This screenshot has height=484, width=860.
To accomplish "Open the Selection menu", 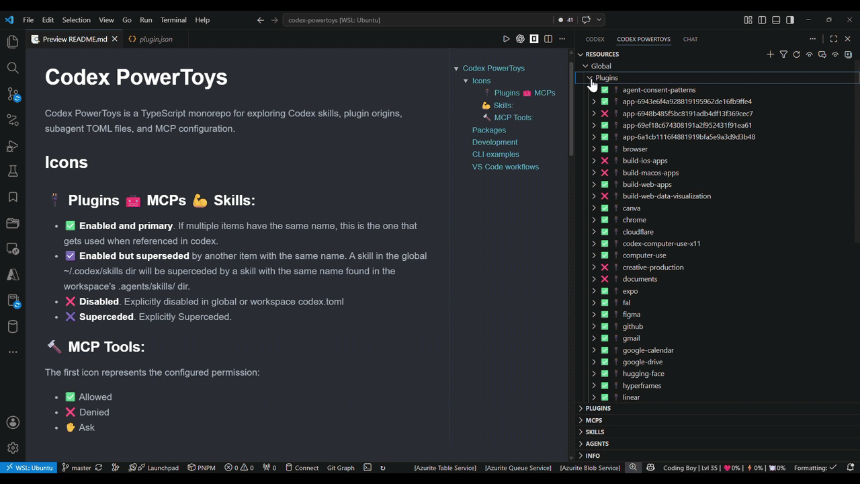I will tap(77, 20).
